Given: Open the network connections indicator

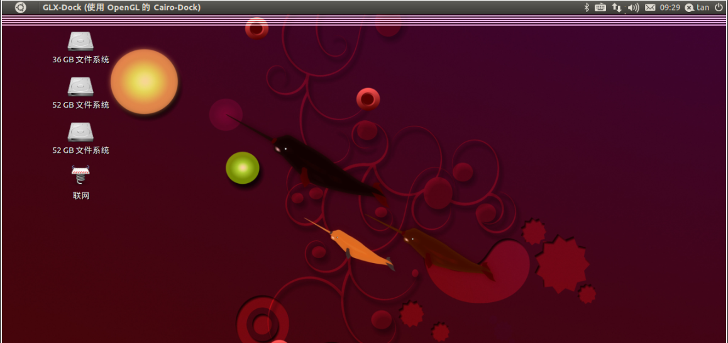Looking at the screenshot, I should (617, 8).
